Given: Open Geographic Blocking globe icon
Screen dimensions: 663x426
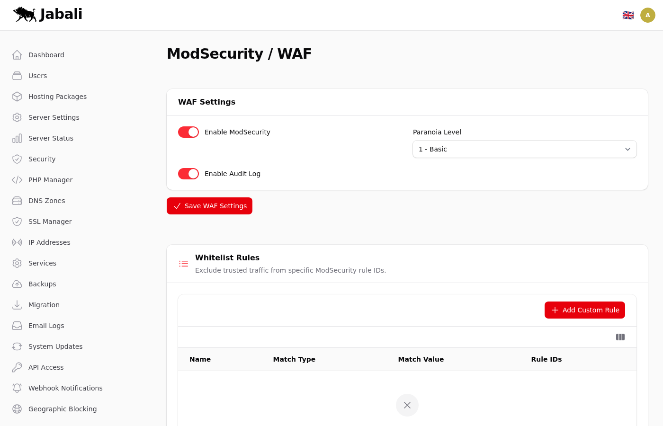Looking at the screenshot, I should click(17, 409).
